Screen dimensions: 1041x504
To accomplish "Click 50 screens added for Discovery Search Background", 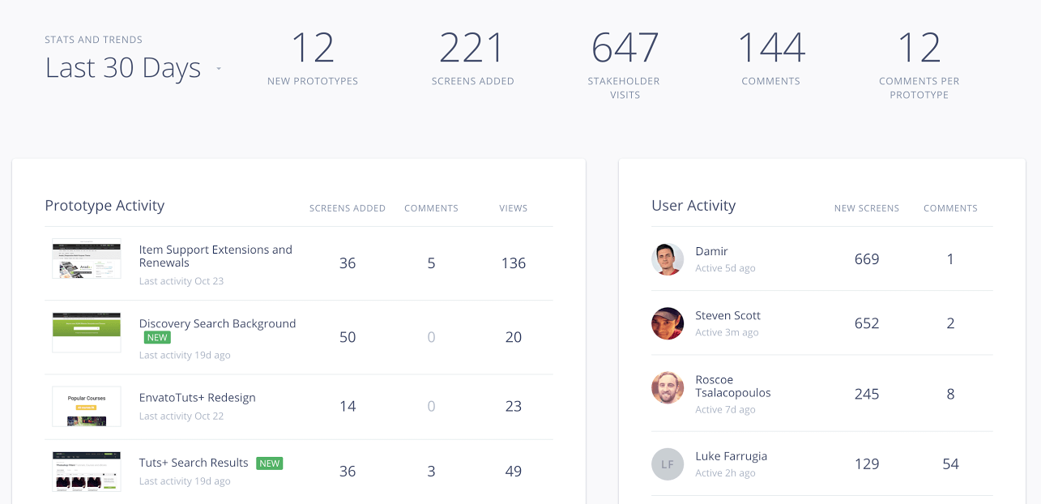I will coord(348,337).
